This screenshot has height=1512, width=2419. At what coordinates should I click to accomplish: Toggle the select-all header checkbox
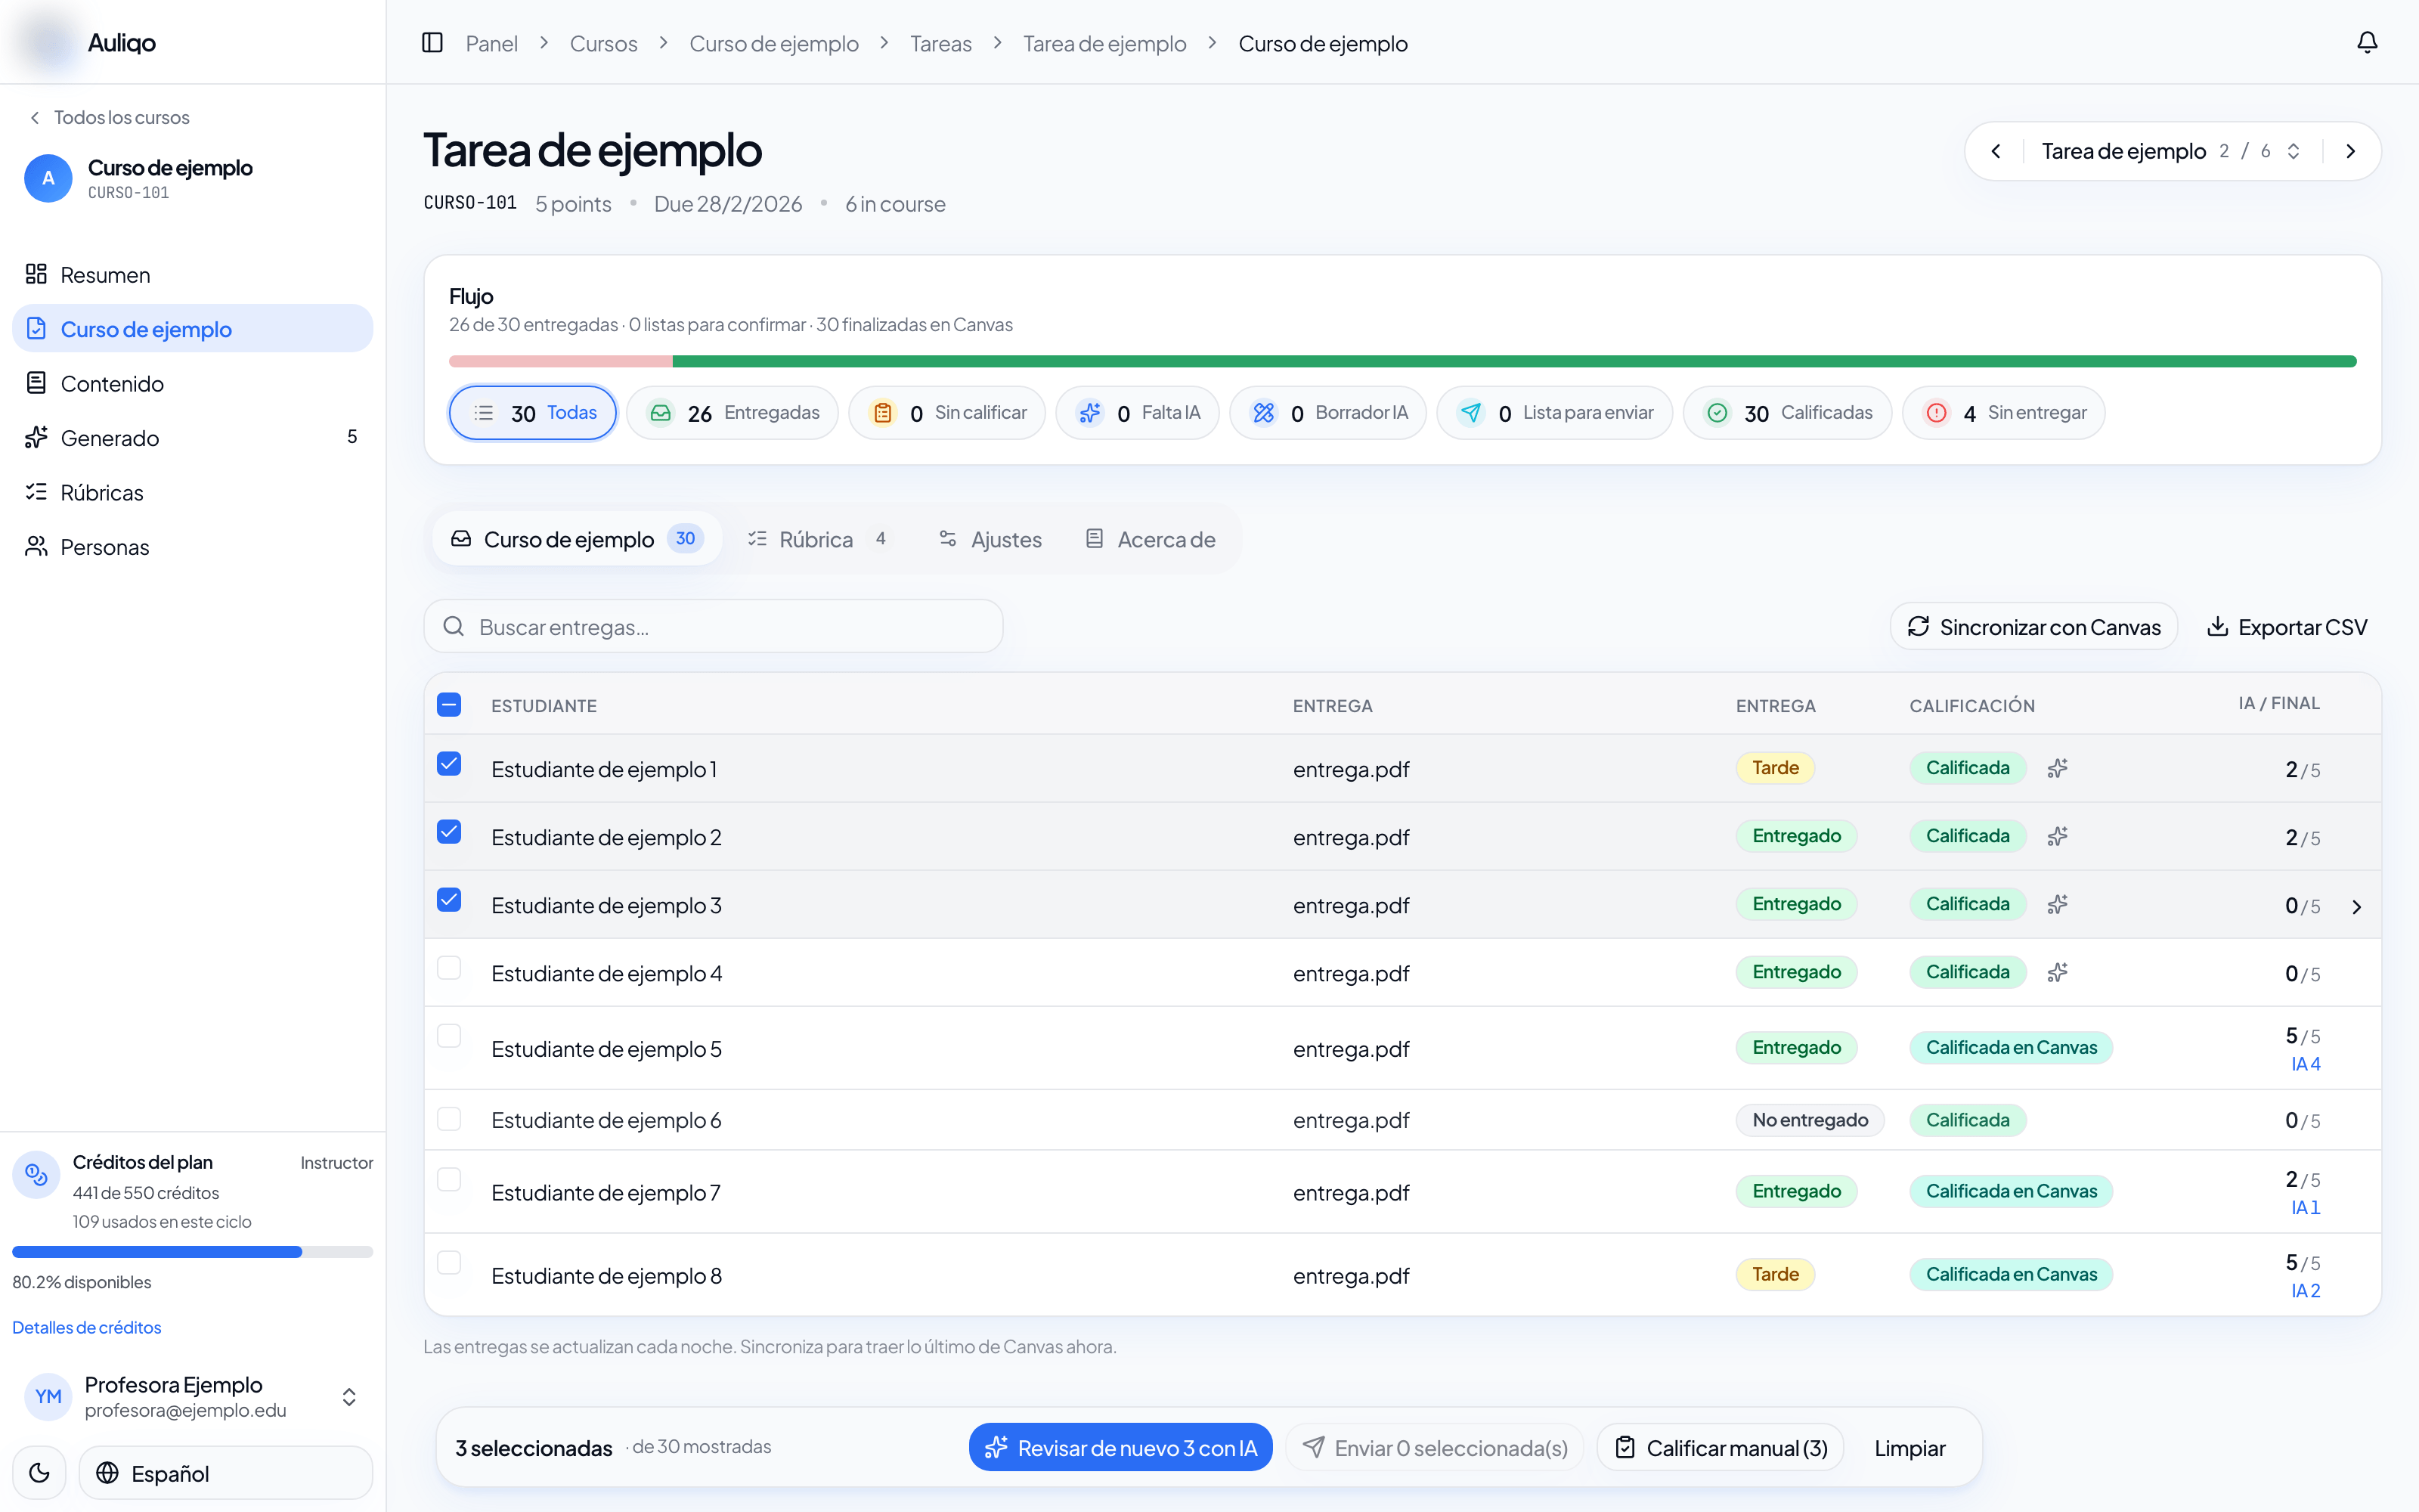(449, 705)
